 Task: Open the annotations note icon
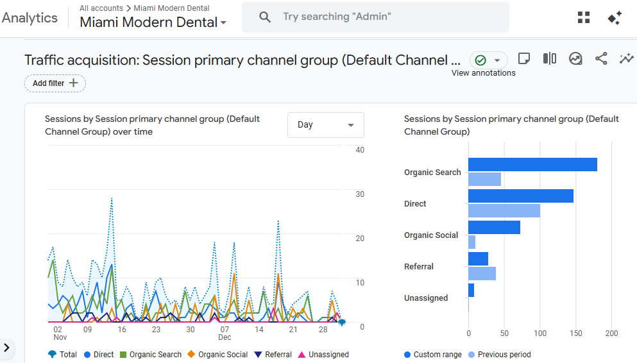[x=523, y=59]
